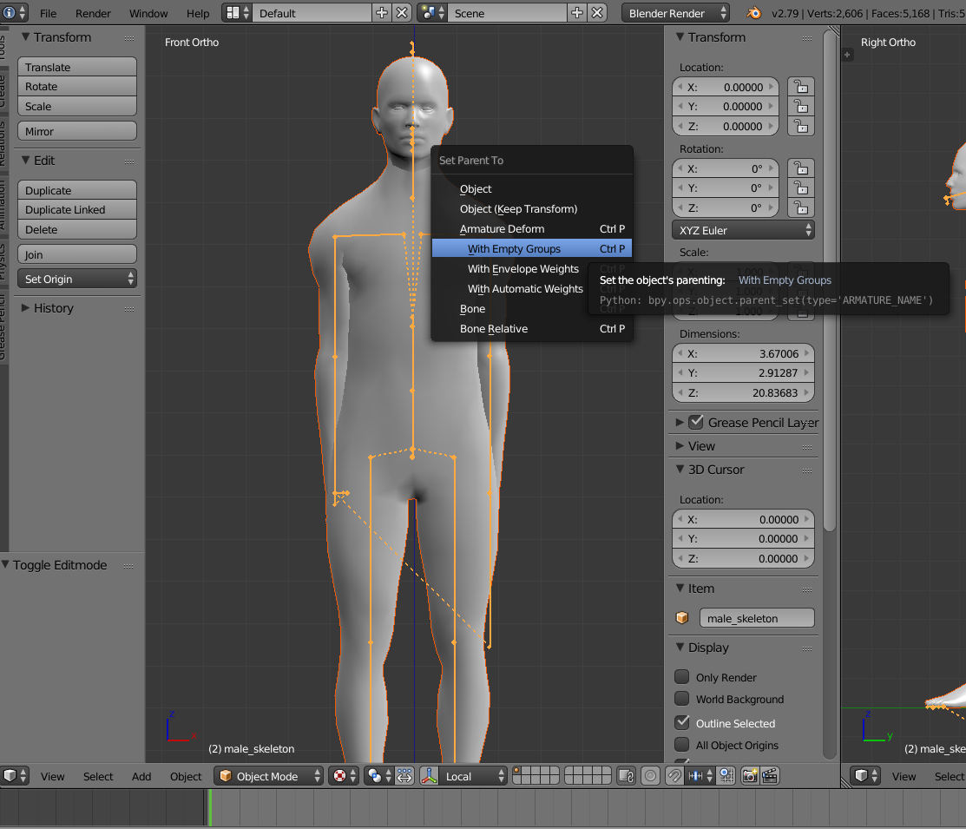This screenshot has width=966, height=829.
Task: Click the lock icon for Rotation Z
Action: tap(799, 208)
